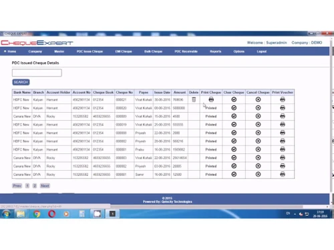The image size is (334, 250).
Task: Launch Google Chrome from the taskbar
Action: pyautogui.click(x=37, y=214)
